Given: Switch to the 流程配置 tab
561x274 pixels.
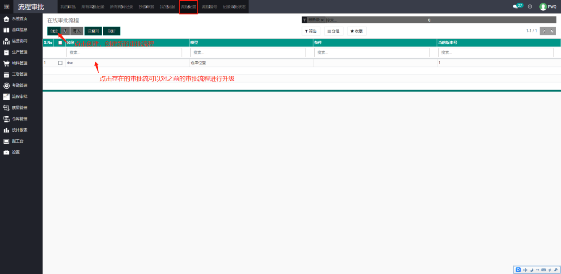Looking at the screenshot, I should tap(188, 7).
